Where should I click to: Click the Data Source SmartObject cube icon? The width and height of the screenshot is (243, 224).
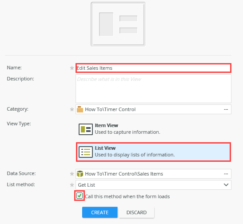80,174
